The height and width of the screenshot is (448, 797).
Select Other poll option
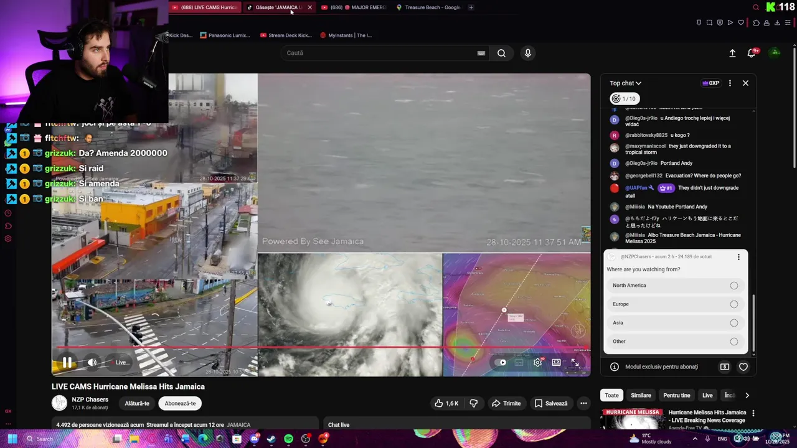[676, 342]
